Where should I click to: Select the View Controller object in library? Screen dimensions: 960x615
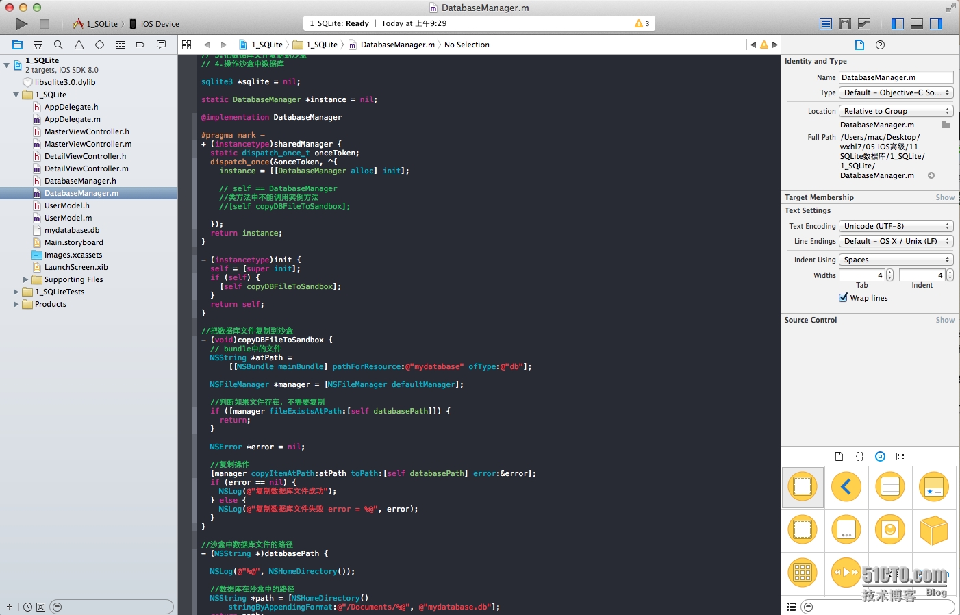pos(803,487)
